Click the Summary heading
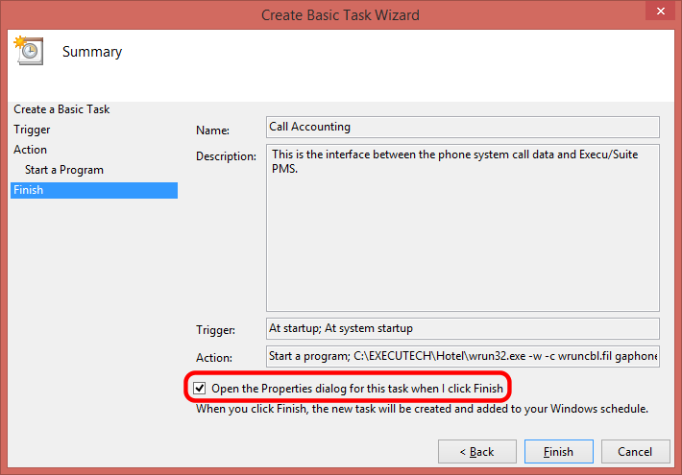This screenshot has height=475, width=682. [92, 52]
